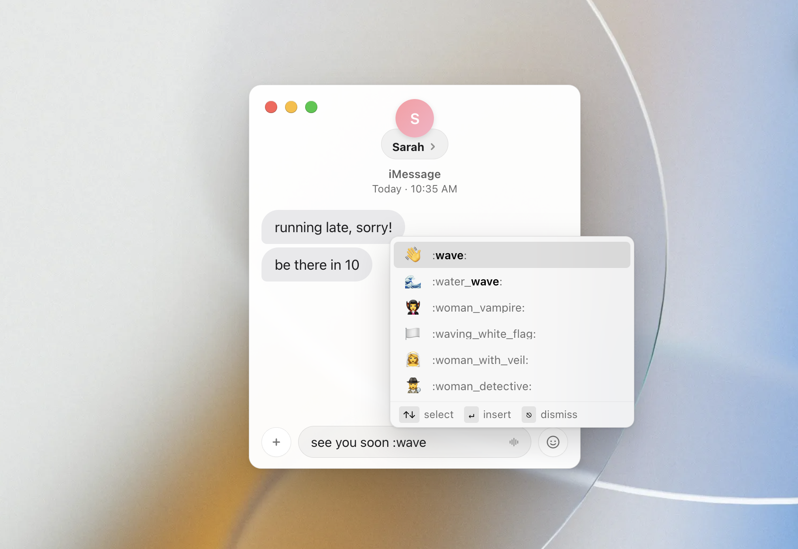This screenshot has width=798, height=549.
Task: Choose the :woman_with_veil: suggestion
Action: coord(512,360)
